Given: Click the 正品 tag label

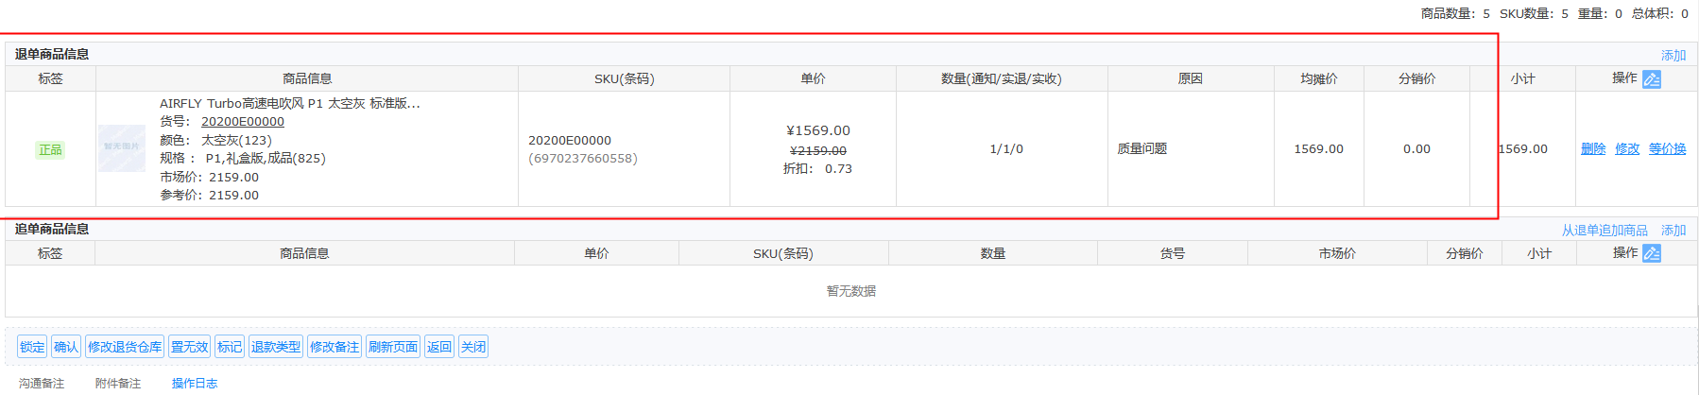Looking at the screenshot, I should [x=50, y=149].
